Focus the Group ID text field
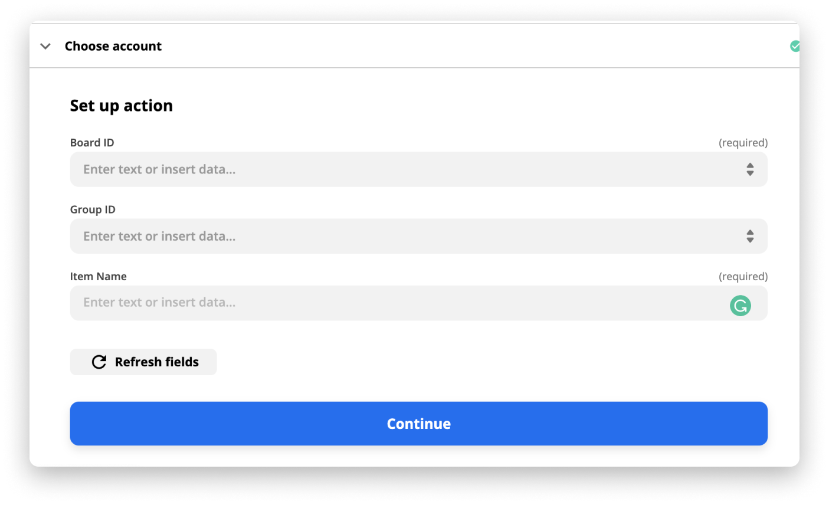The width and height of the screenshot is (829, 505). tap(418, 237)
